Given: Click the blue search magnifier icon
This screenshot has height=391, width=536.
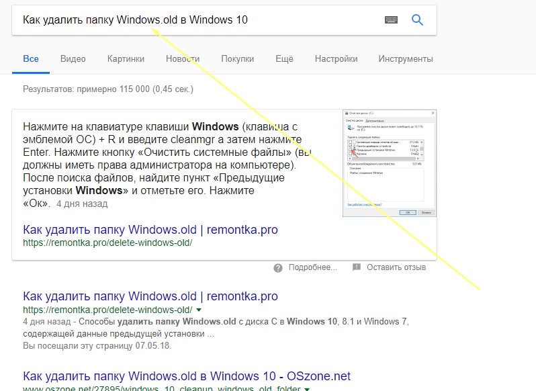Looking at the screenshot, I should pyautogui.click(x=417, y=20).
